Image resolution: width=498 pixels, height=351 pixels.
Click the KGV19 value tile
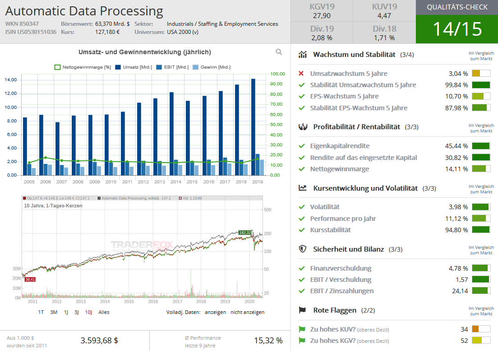(322, 11)
